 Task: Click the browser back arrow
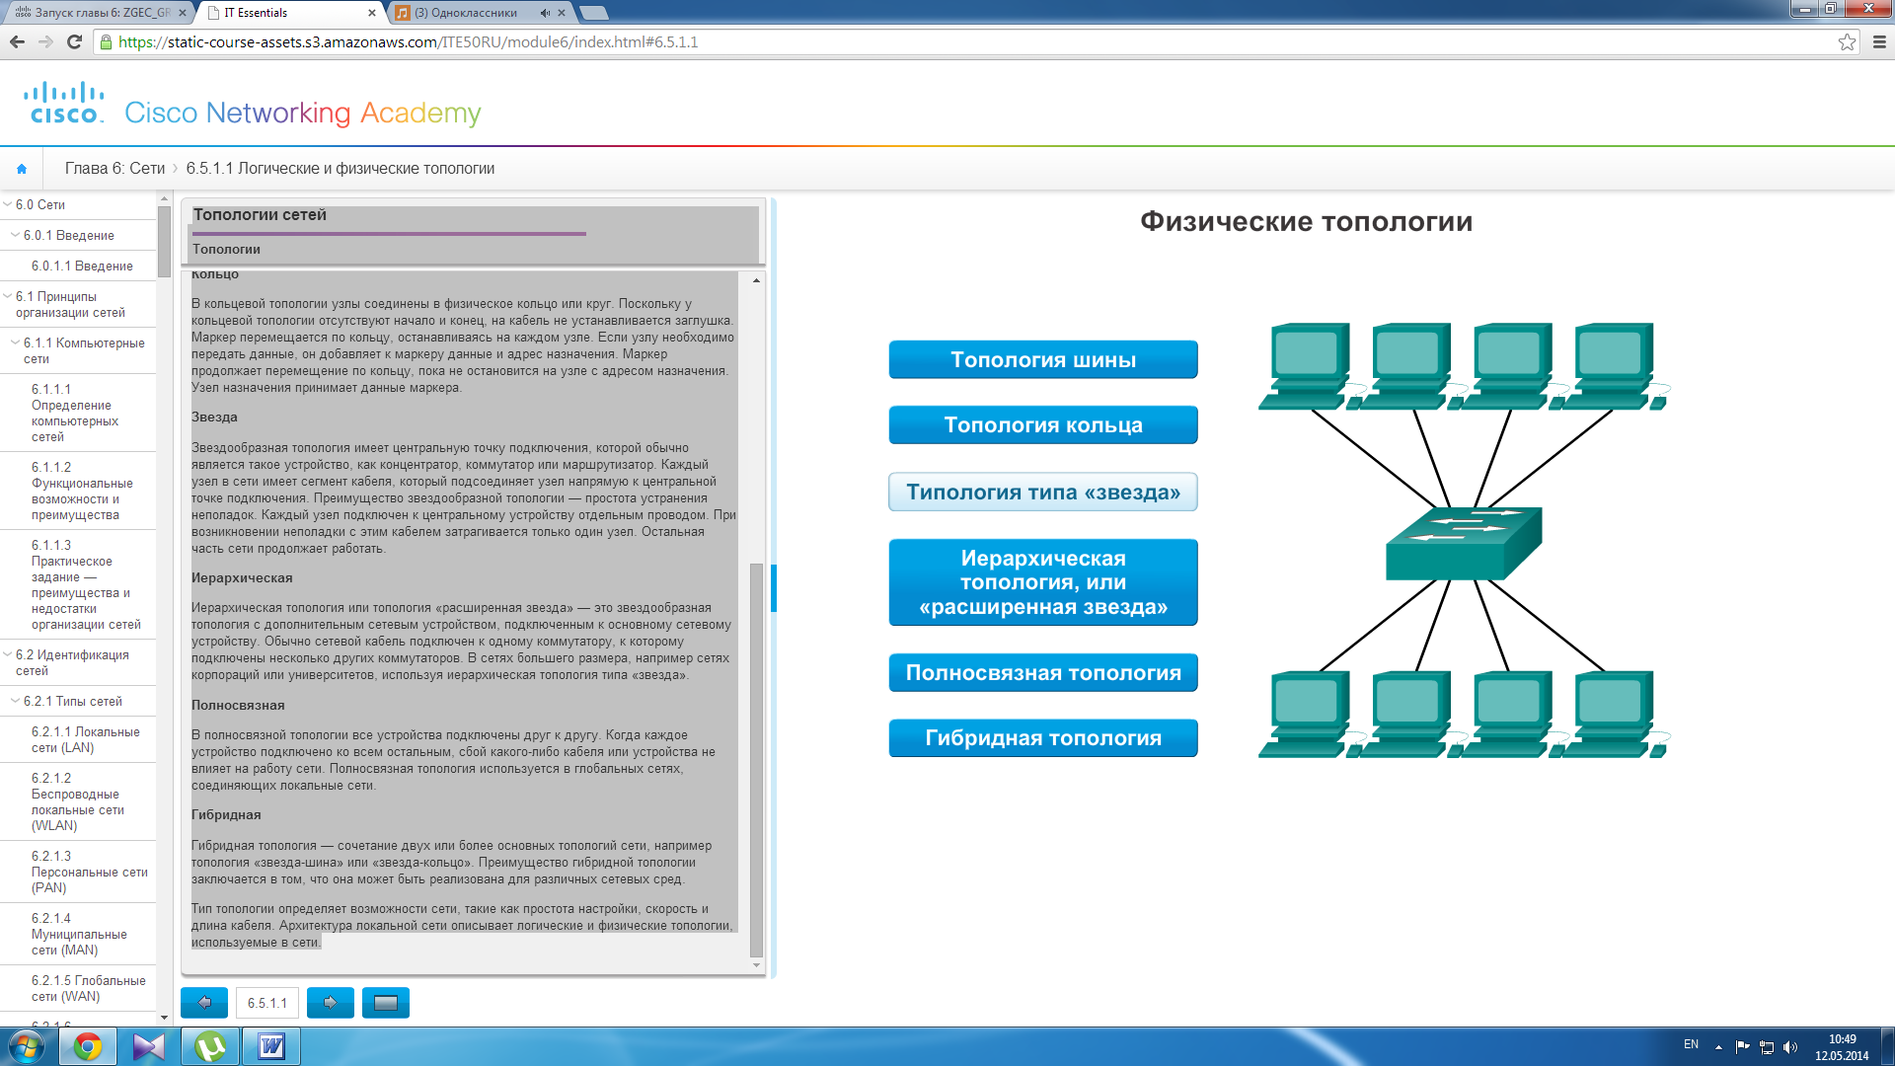[17, 41]
